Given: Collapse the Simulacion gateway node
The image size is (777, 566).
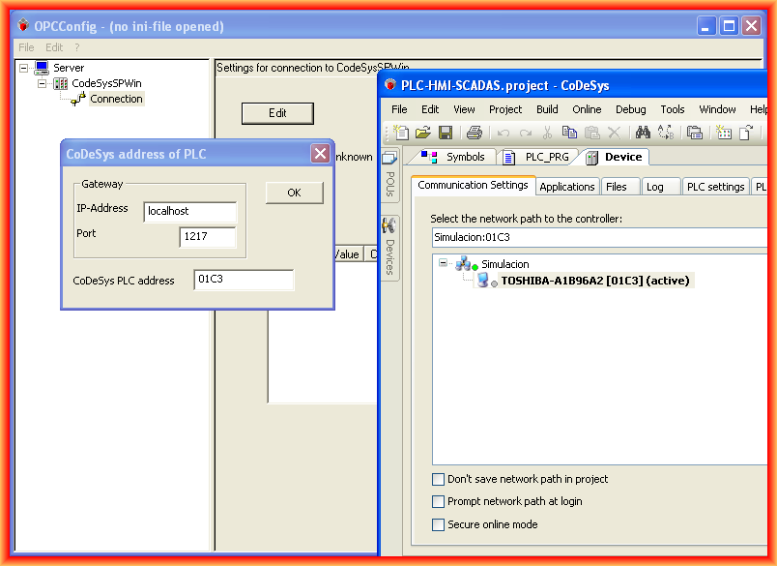Looking at the screenshot, I should pyautogui.click(x=444, y=263).
